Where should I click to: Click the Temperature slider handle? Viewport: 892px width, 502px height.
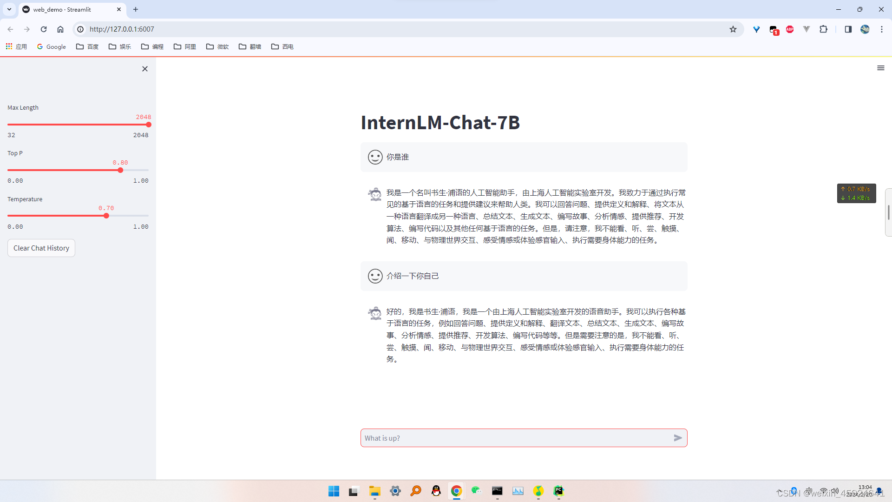(x=106, y=216)
